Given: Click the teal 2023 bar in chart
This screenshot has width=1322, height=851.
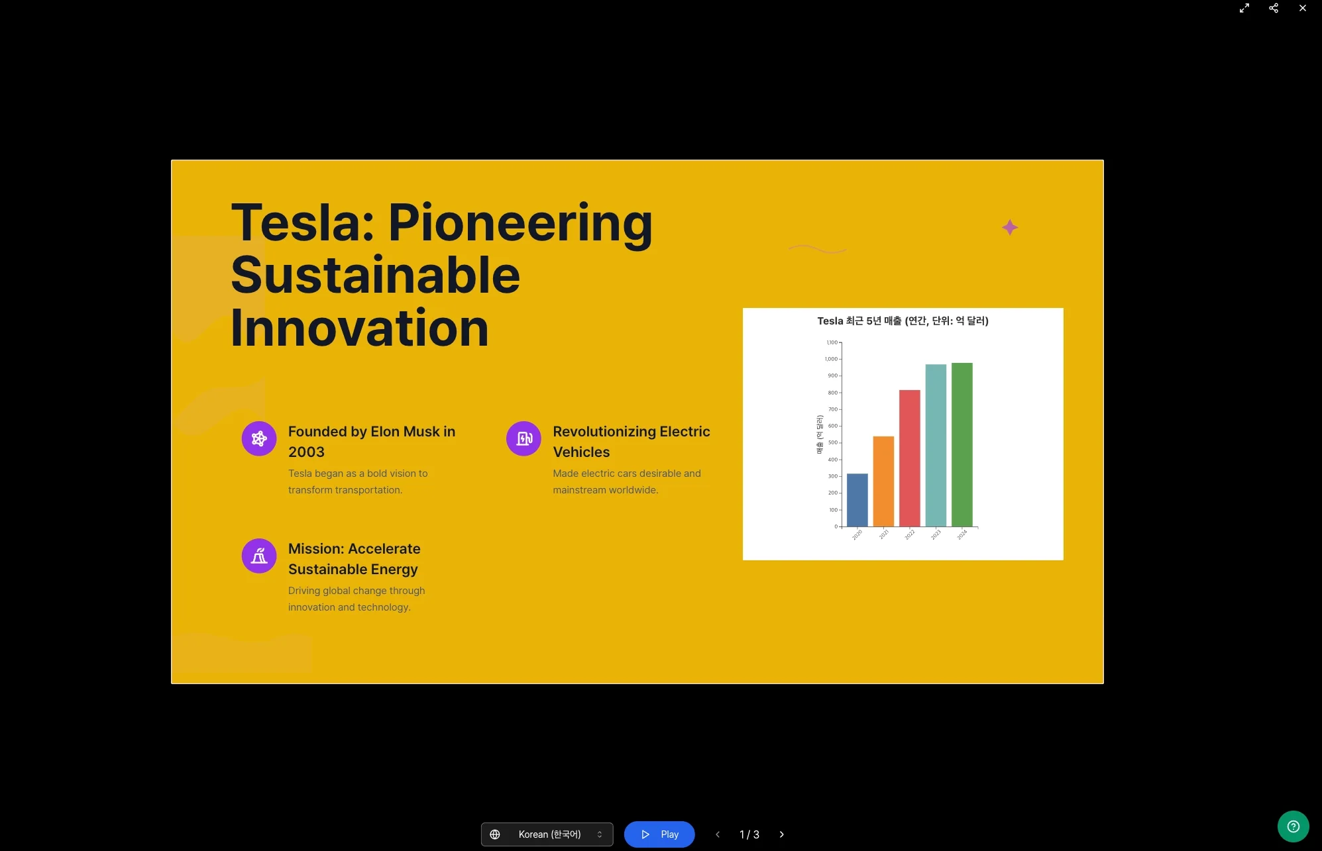Looking at the screenshot, I should coord(936,445).
